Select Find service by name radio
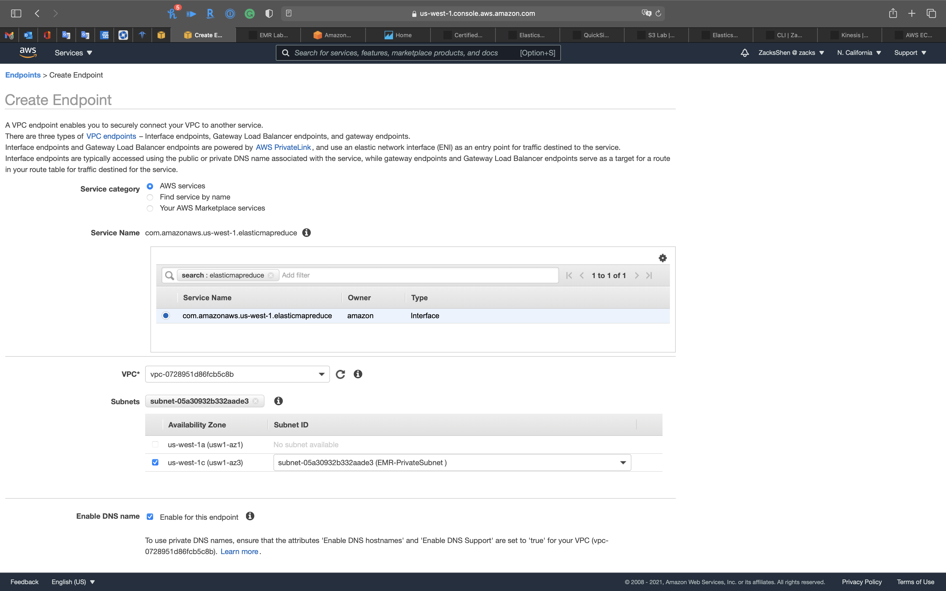 coord(150,197)
